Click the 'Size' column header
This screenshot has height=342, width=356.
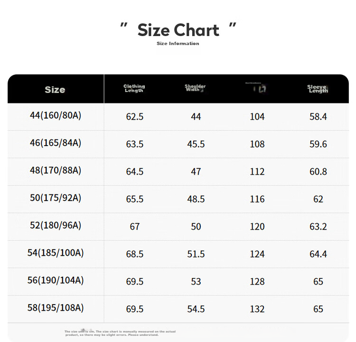tap(55, 90)
